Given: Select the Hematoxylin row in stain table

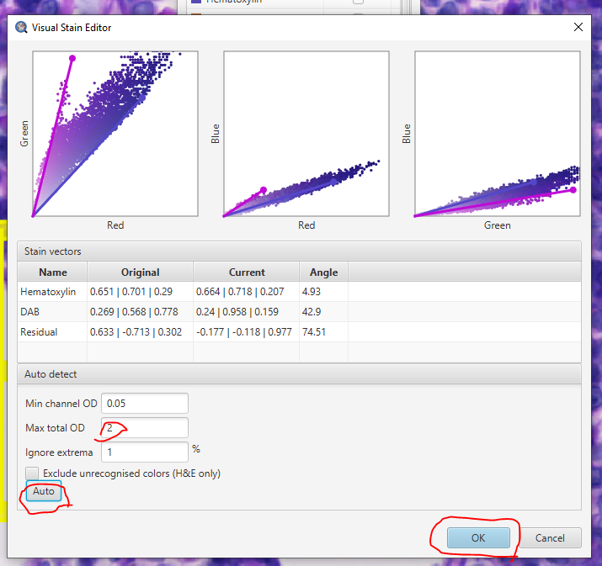Looking at the screenshot, I should pos(168,292).
